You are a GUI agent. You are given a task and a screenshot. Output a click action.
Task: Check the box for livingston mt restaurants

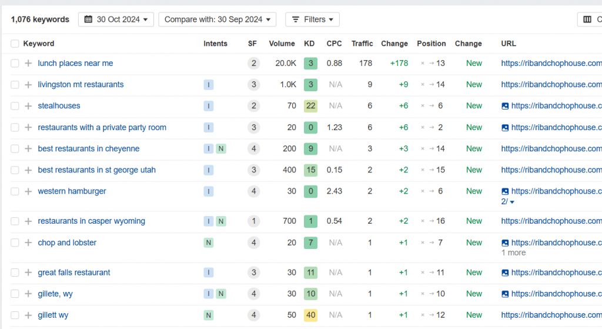point(15,85)
